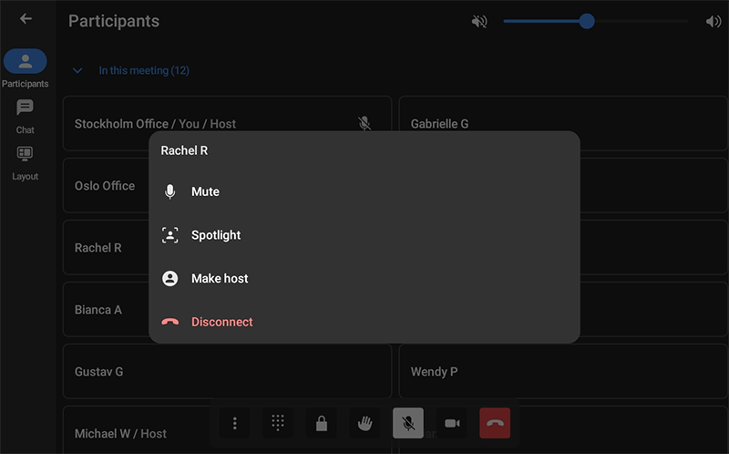Select Spotlight in Rachel R menu
Image resolution: width=729 pixels, height=454 pixels.
[216, 235]
